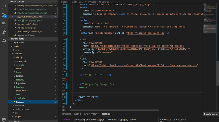This screenshot has width=219, height=122.
Task: Open the Search view in activity bar
Action: (x=4, y=6)
